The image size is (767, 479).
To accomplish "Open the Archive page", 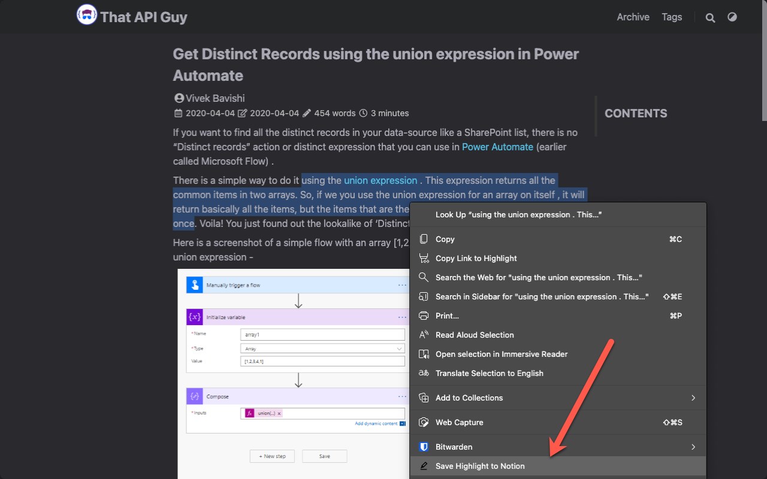I will tap(633, 17).
